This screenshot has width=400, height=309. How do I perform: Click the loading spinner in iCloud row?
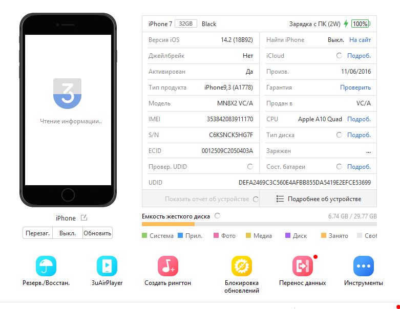click(x=339, y=56)
